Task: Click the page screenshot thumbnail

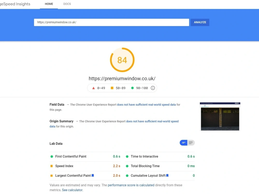Action: [x=220, y=116]
